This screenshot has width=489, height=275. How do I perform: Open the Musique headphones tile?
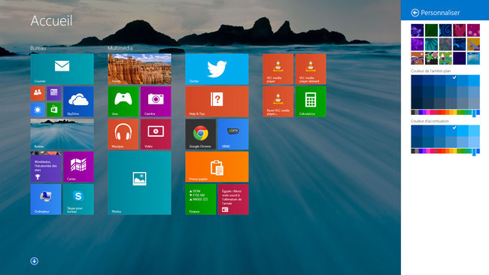123,134
